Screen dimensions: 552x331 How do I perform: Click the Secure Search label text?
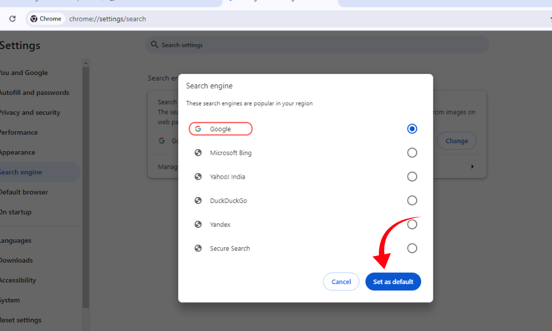[x=230, y=249]
